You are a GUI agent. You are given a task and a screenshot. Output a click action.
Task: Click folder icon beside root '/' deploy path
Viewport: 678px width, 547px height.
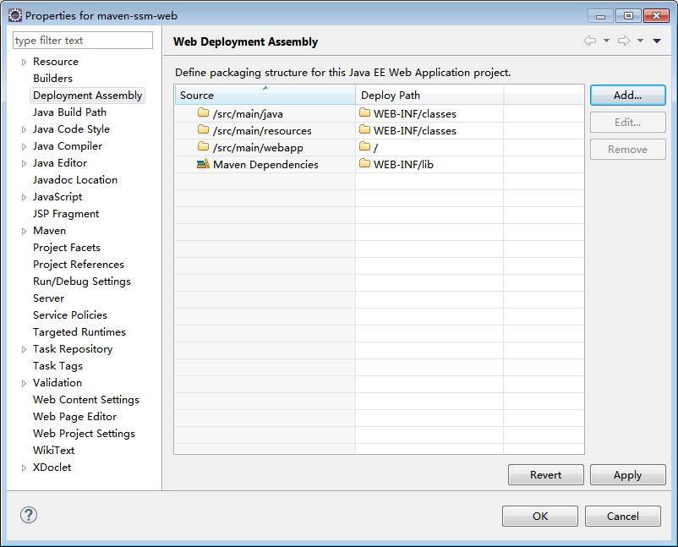coord(365,146)
